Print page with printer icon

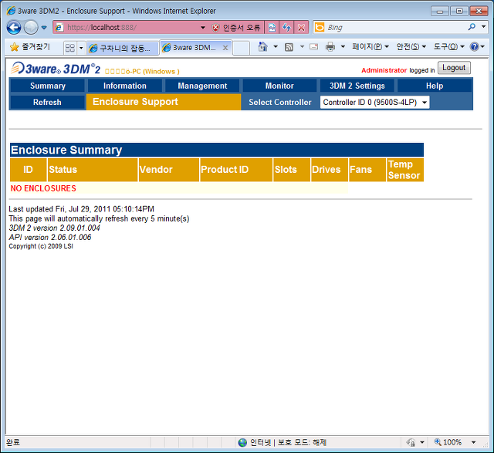(x=330, y=47)
